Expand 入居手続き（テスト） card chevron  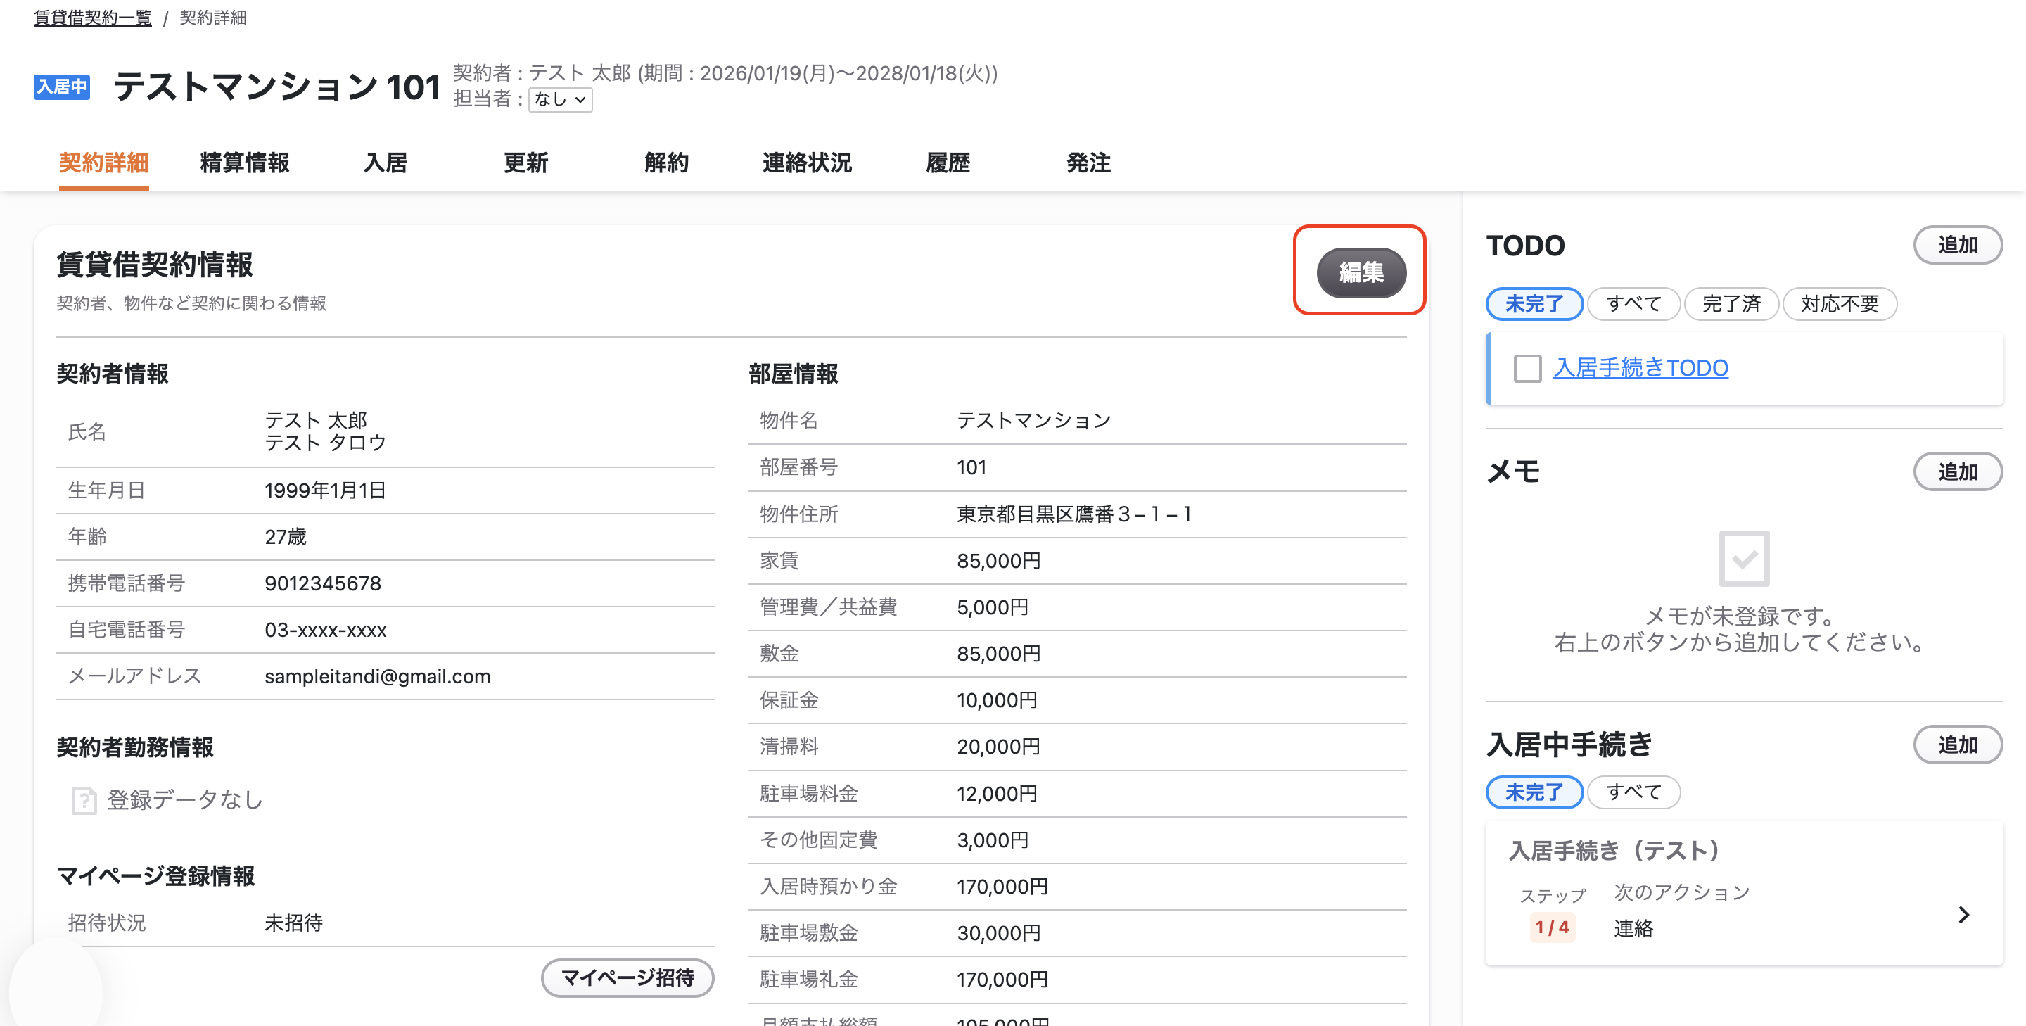tap(1964, 914)
